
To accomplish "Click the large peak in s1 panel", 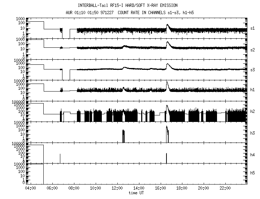I will [168, 26].
